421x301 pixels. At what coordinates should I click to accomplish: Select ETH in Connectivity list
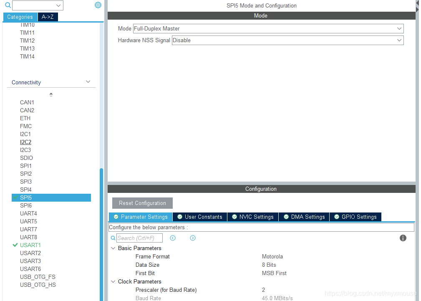click(x=25, y=118)
